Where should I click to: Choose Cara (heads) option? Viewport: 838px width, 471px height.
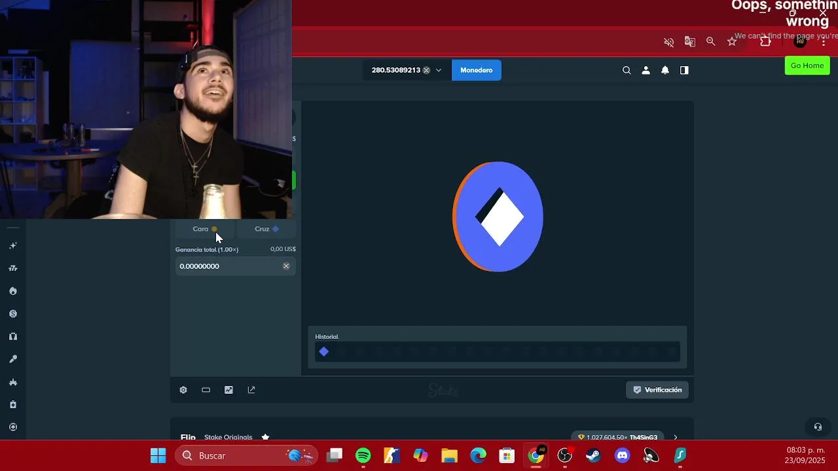pos(205,229)
